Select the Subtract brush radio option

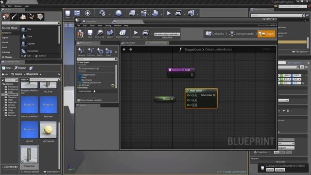34,56
